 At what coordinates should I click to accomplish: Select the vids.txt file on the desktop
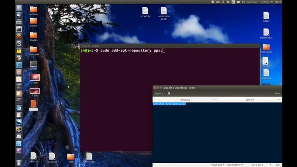(x=33, y=157)
